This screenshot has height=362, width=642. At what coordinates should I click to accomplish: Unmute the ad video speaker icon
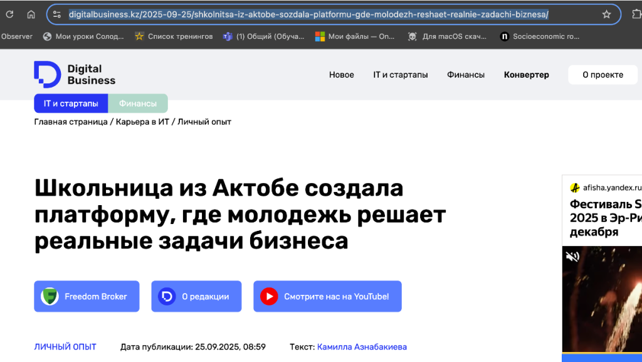572,257
